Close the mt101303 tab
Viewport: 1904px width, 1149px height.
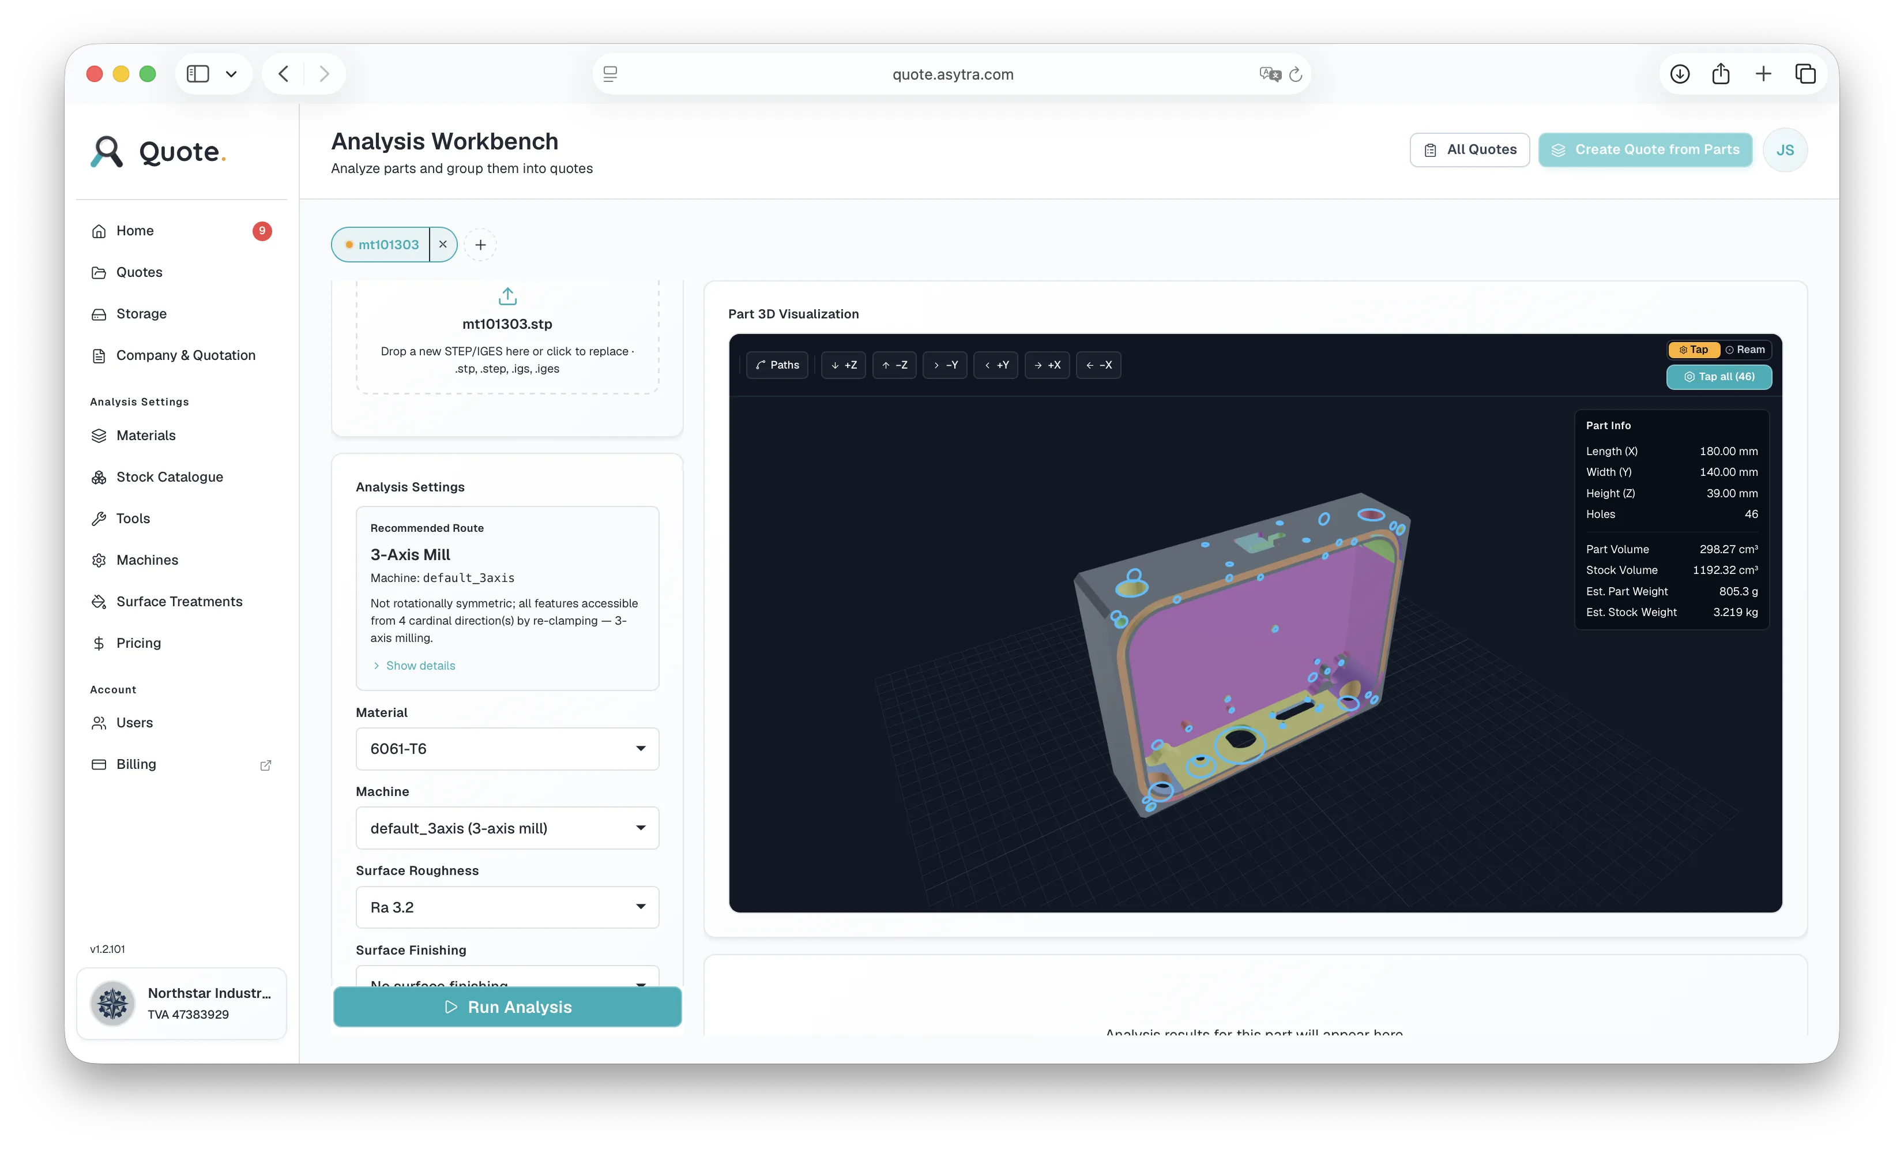point(443,245)
